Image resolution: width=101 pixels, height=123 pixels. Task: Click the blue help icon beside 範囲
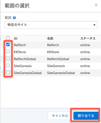click(x=14, y=18)
